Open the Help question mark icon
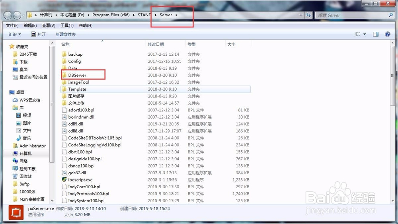 (388, 34)
